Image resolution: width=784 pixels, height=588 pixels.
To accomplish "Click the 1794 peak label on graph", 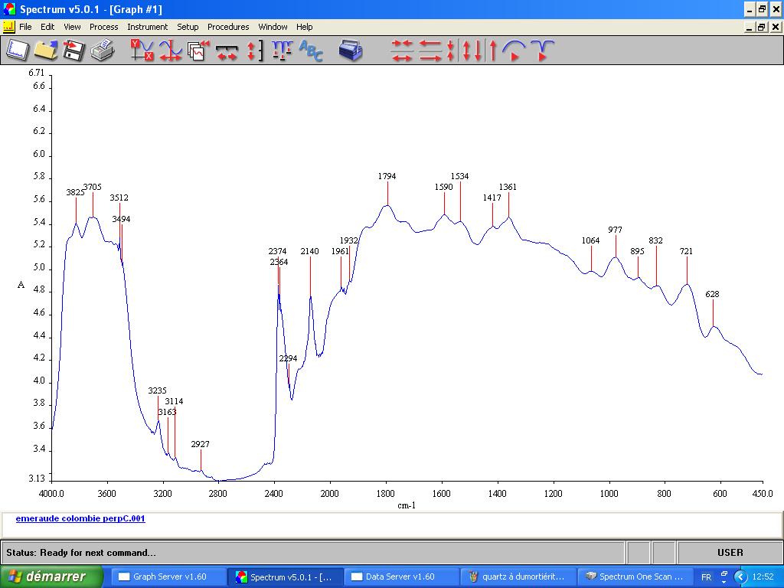I will coord(387,176).
